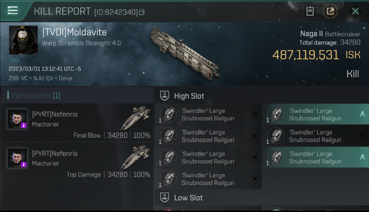Viewport: 369px width, 212px height.
Task: Copy the kill report ID
Action: click(x=142, y=12)
